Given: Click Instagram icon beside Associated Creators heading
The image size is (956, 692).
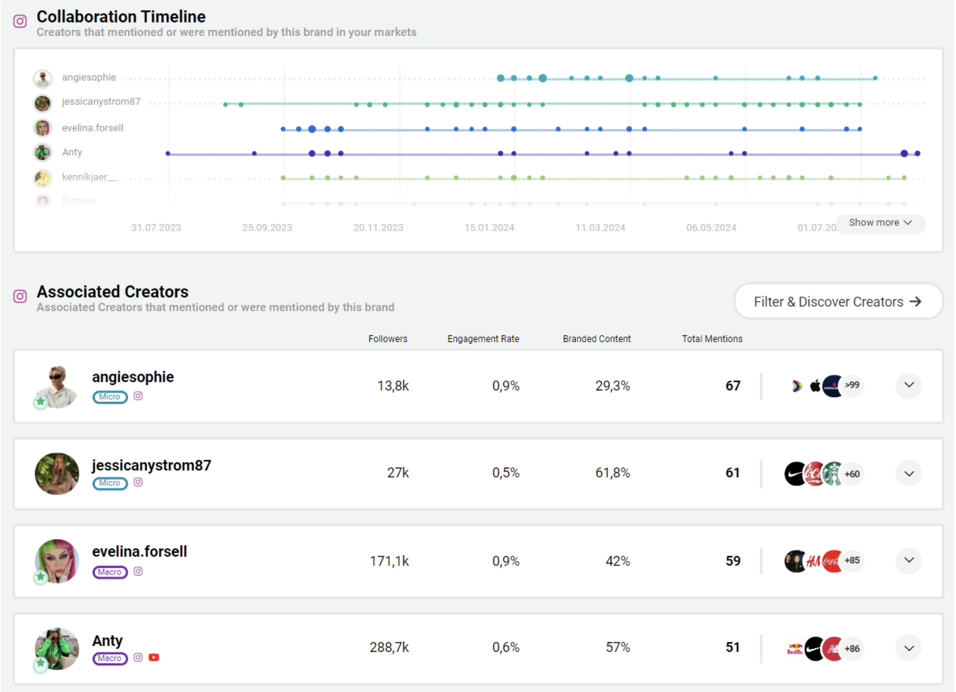Looking at the screenshot, I should coord(20,296).
